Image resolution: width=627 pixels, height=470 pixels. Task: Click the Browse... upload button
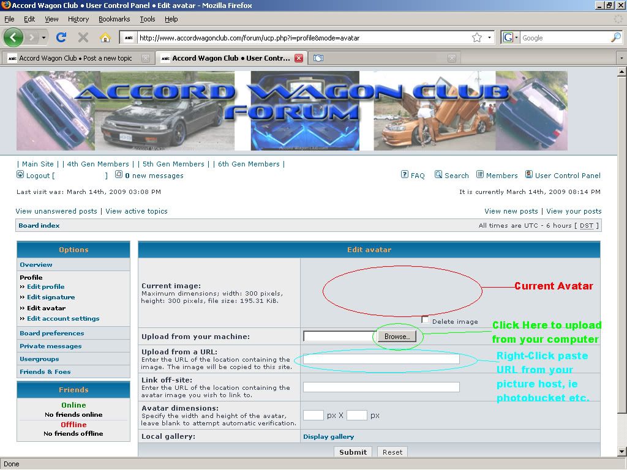[x=397, y=337]
